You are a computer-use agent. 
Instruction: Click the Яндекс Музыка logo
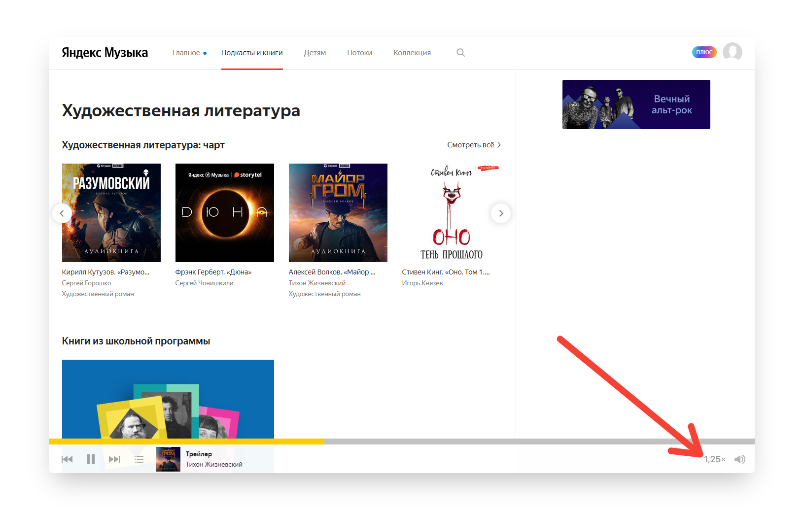(105, 53)
